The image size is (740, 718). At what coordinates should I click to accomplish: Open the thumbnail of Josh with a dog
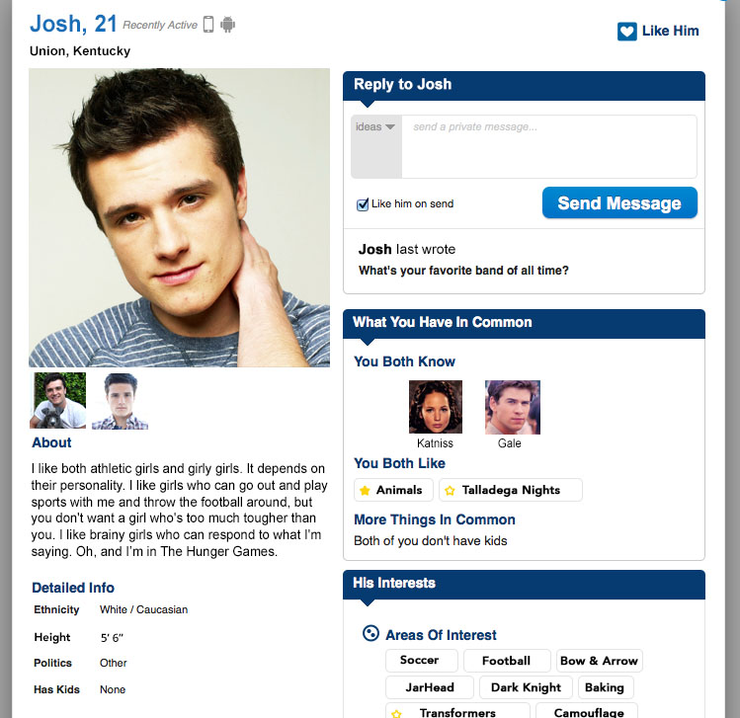[x=58, y=401]
